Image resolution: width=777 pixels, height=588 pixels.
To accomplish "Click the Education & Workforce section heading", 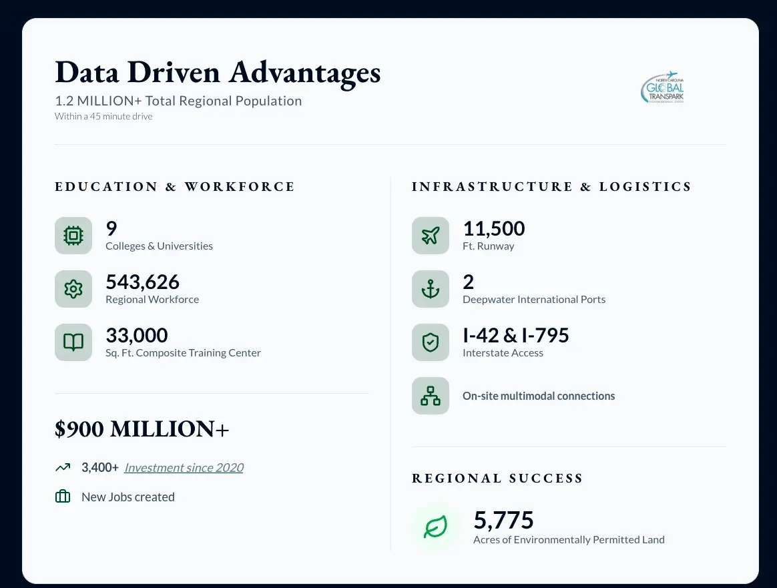I will pos(175,187).
